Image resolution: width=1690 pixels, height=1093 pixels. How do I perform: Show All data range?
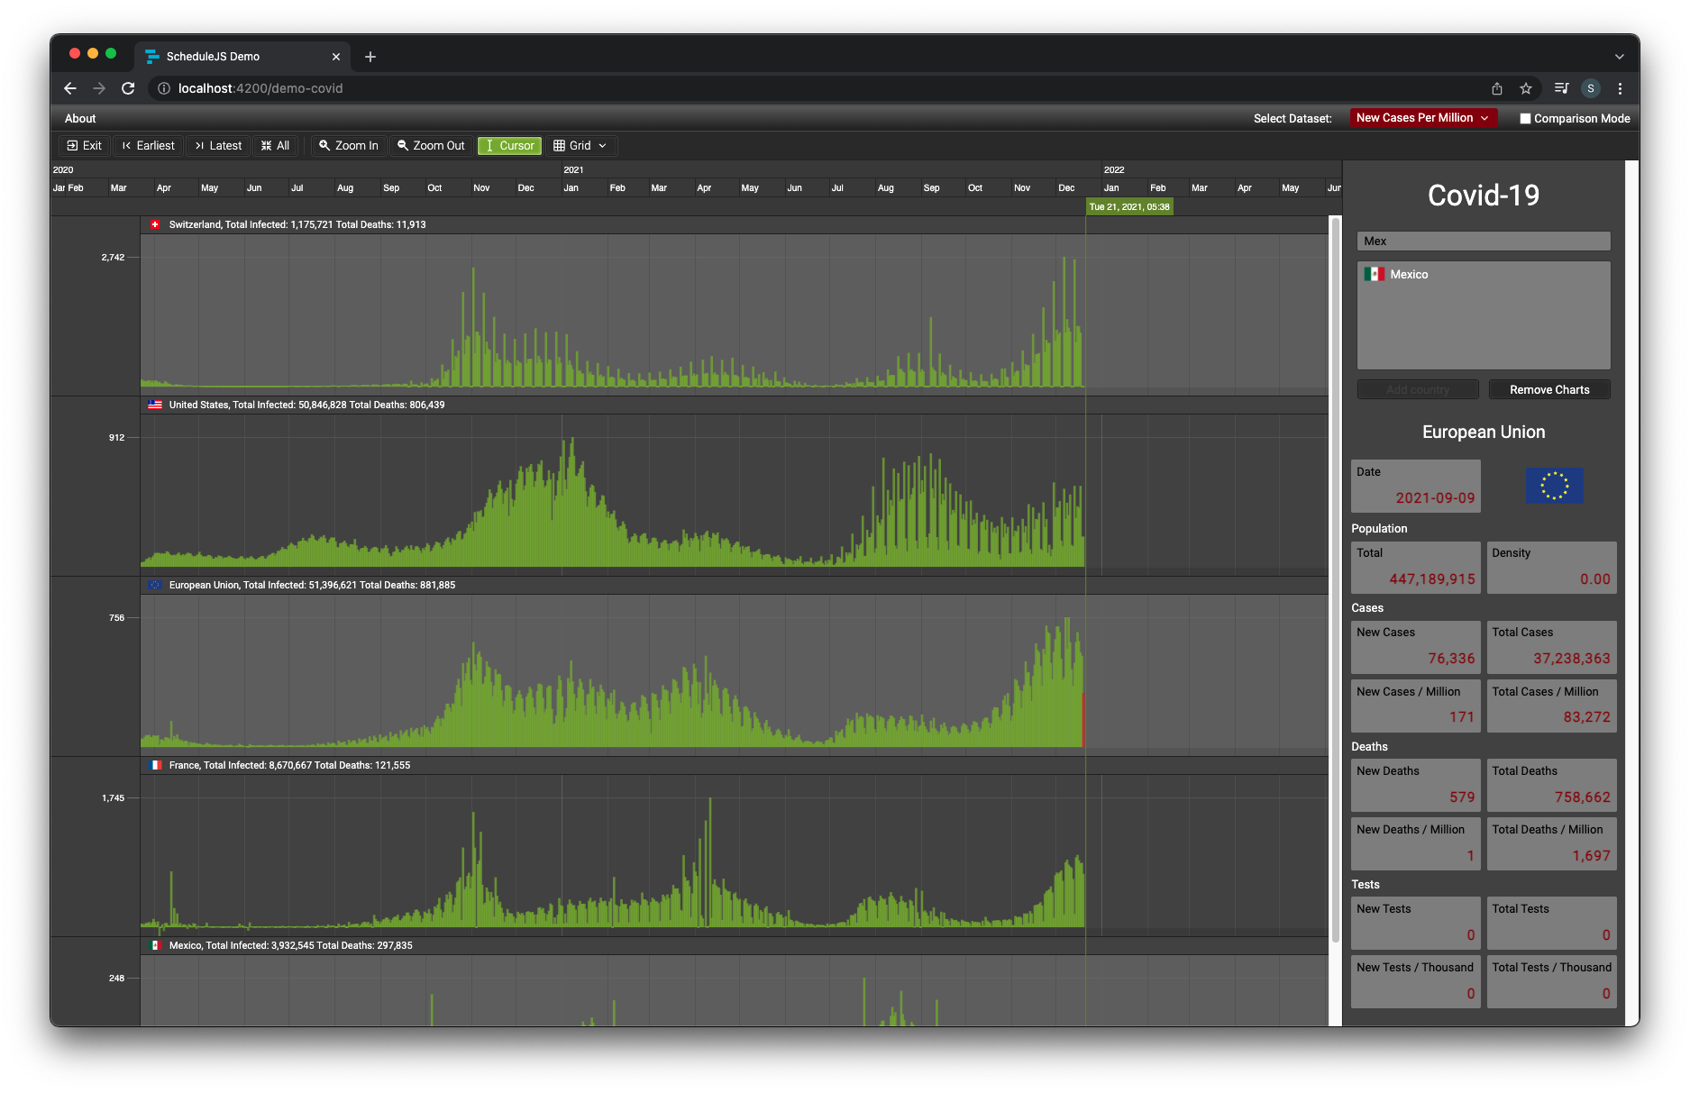tap(275, 146)
